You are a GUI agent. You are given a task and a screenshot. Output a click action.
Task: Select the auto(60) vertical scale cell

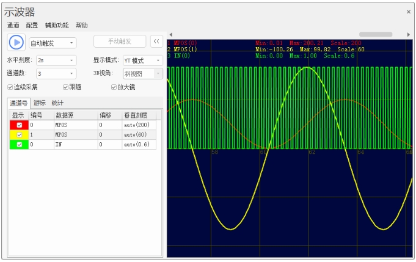(139, 135)
